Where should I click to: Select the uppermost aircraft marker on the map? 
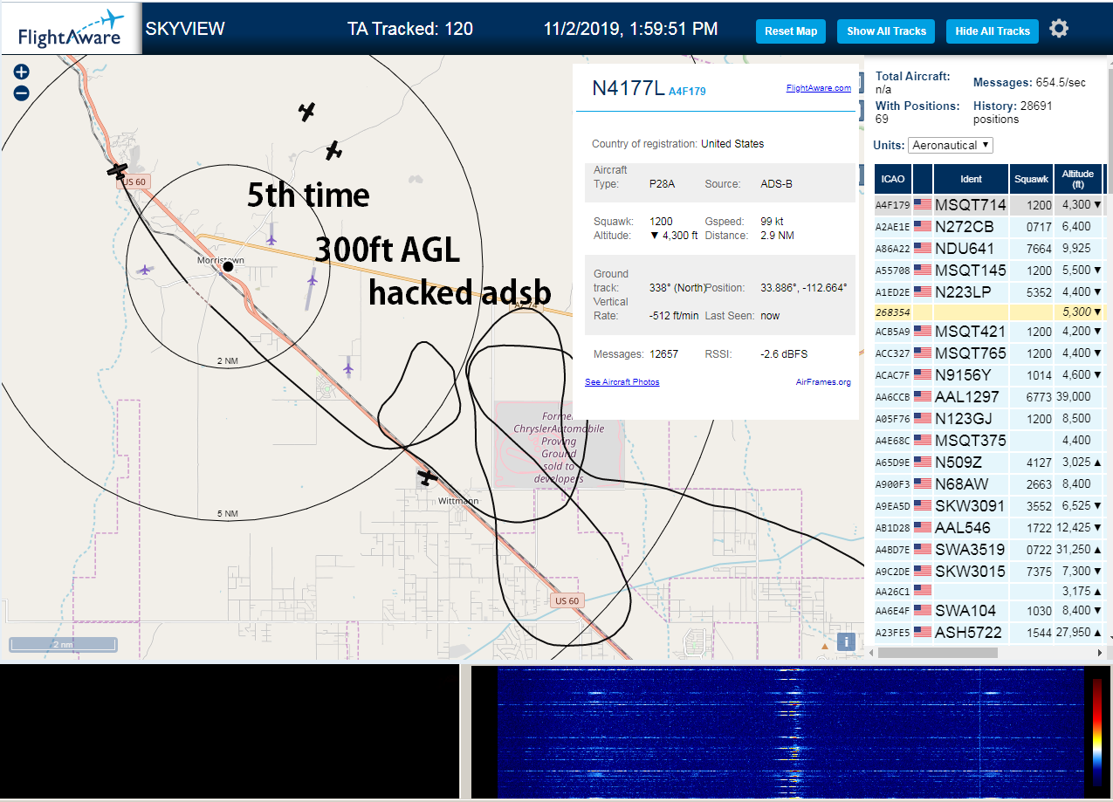pyautogui.click(x=306, y=111)
